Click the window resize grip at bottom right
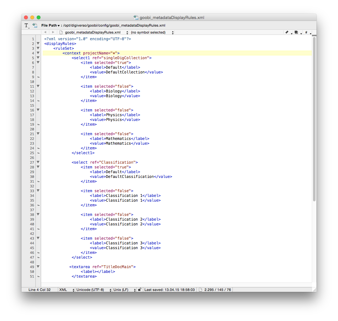Viewport: 338px width, 321px height. pos(314,290)
